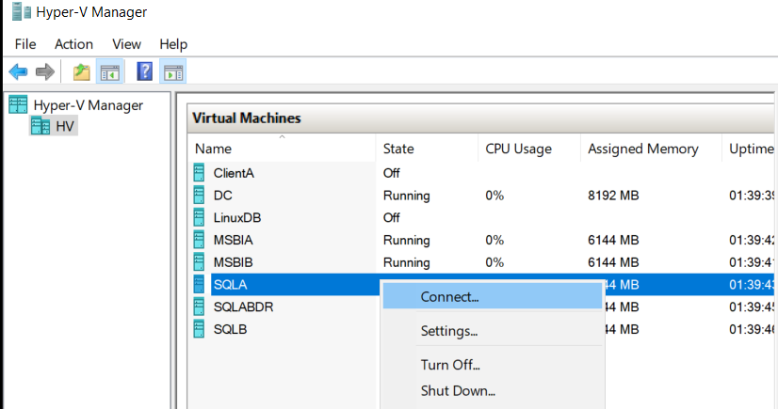Click the uptime value of MSBIB
This screenshot has width=778, height=409.
(x=752, y=262)
